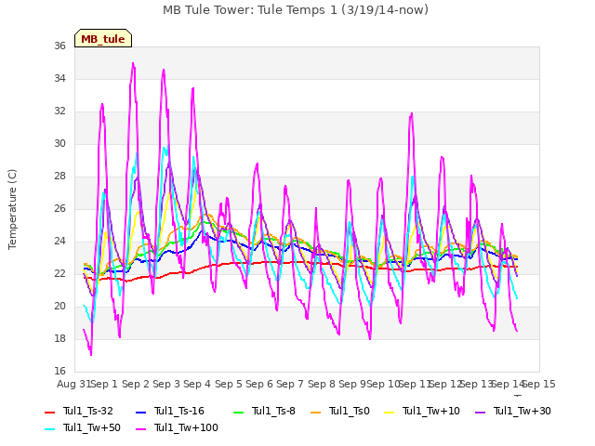
Task: Click the Sep 4 x-axis tick label
Action: 197,384
